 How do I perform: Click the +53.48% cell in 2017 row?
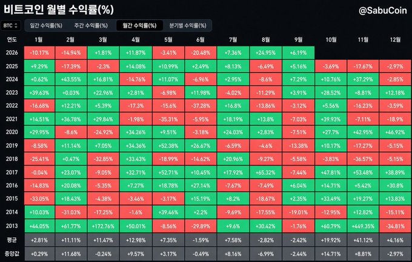tap(363, 172)
